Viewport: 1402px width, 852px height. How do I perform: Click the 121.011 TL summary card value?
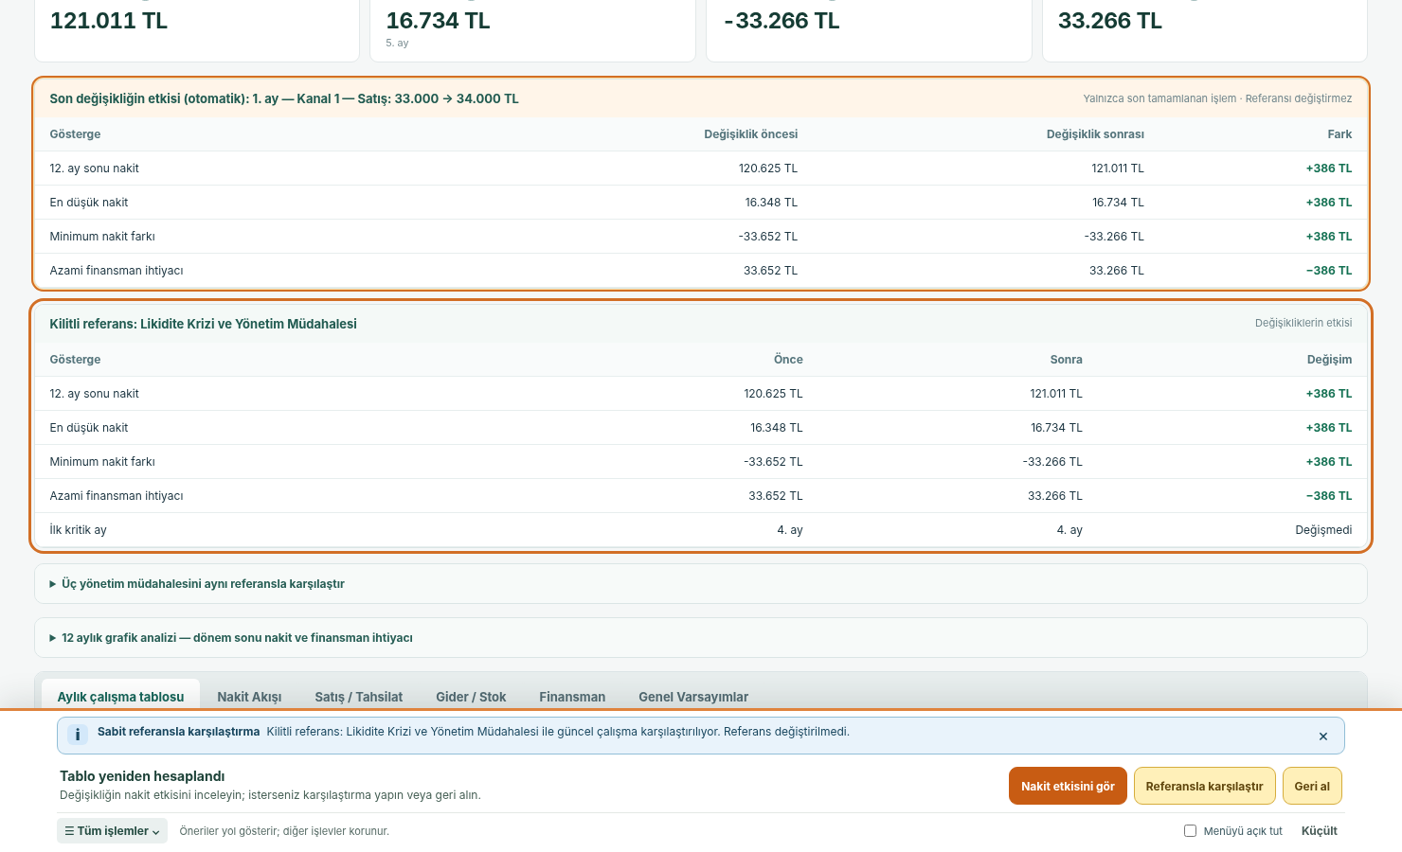(x=109, y=21)
